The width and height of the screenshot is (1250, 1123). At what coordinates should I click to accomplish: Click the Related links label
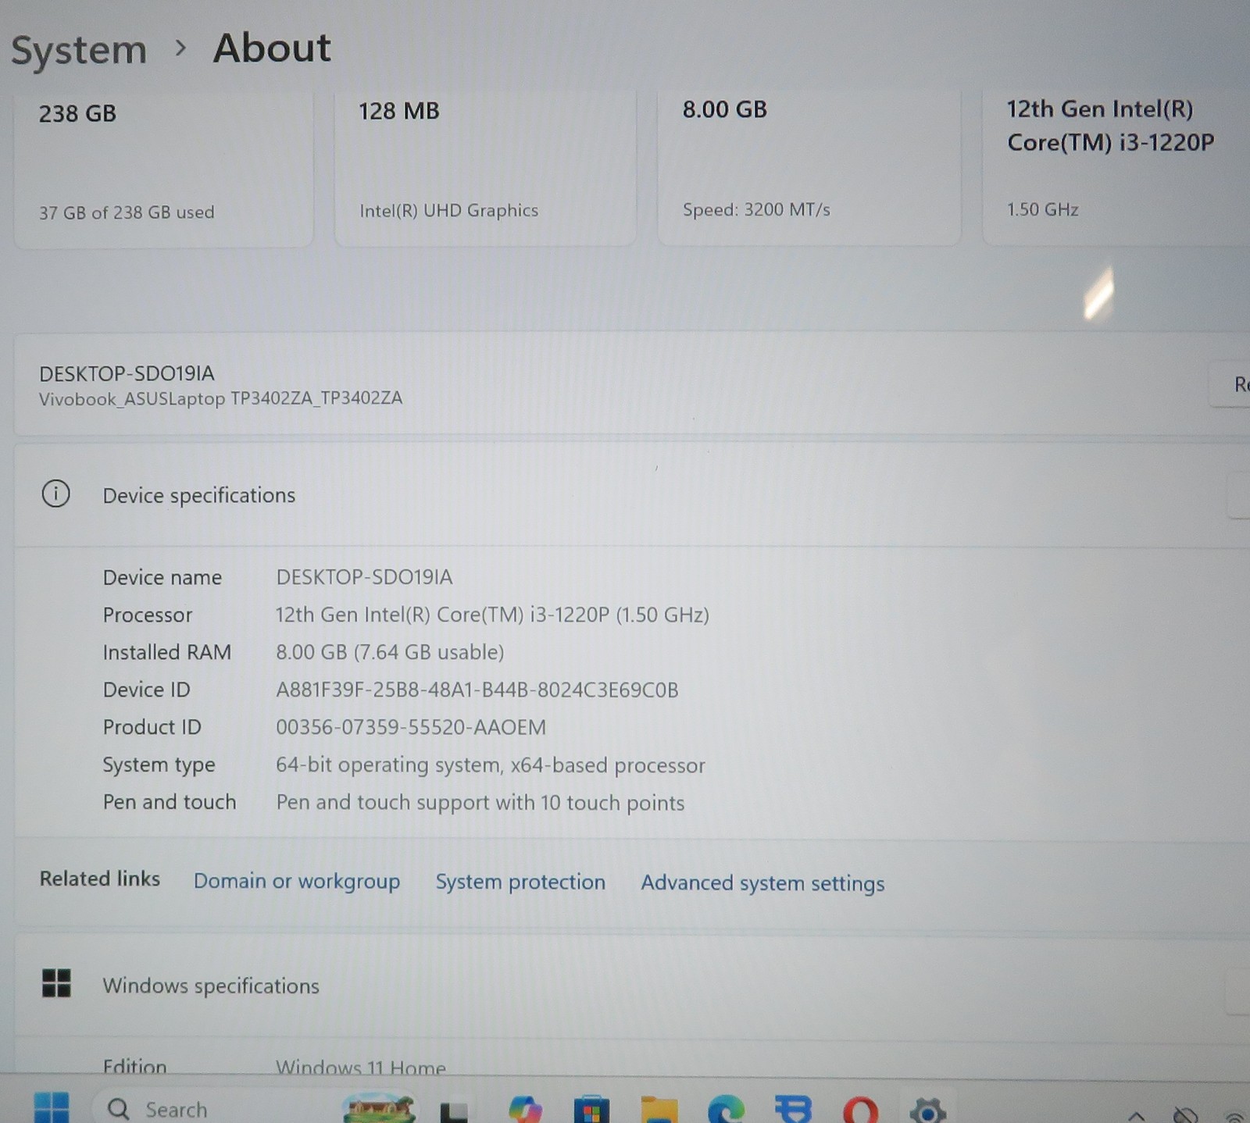[100, 879]
